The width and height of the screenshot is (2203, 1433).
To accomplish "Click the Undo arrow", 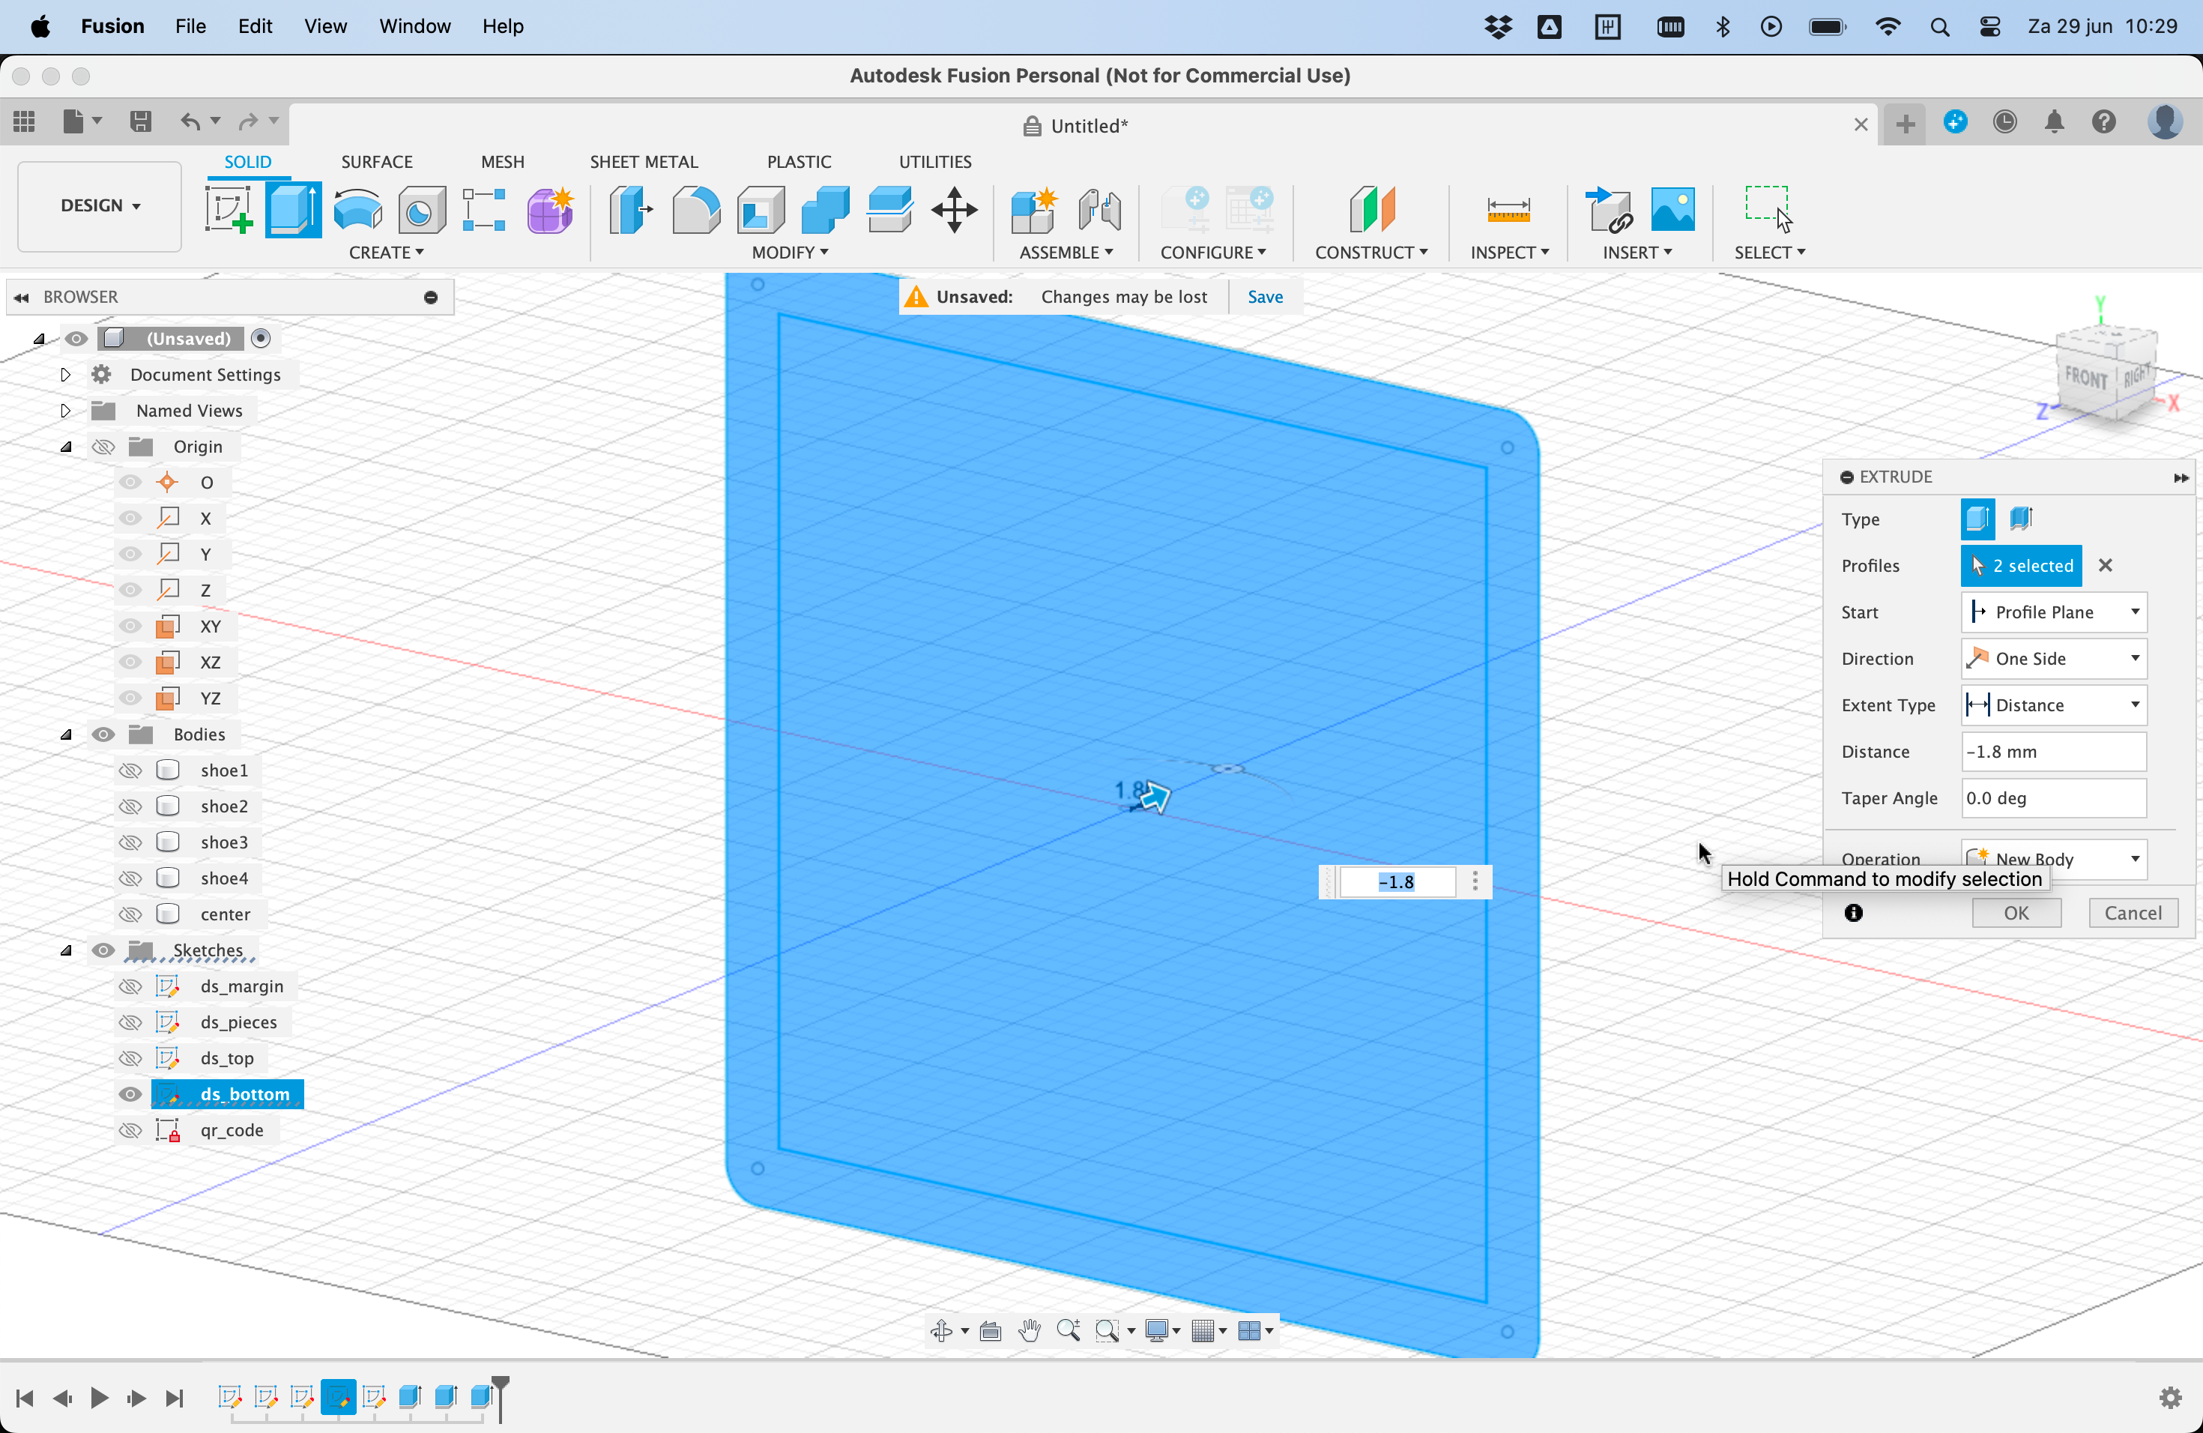I will pos(190,121).
